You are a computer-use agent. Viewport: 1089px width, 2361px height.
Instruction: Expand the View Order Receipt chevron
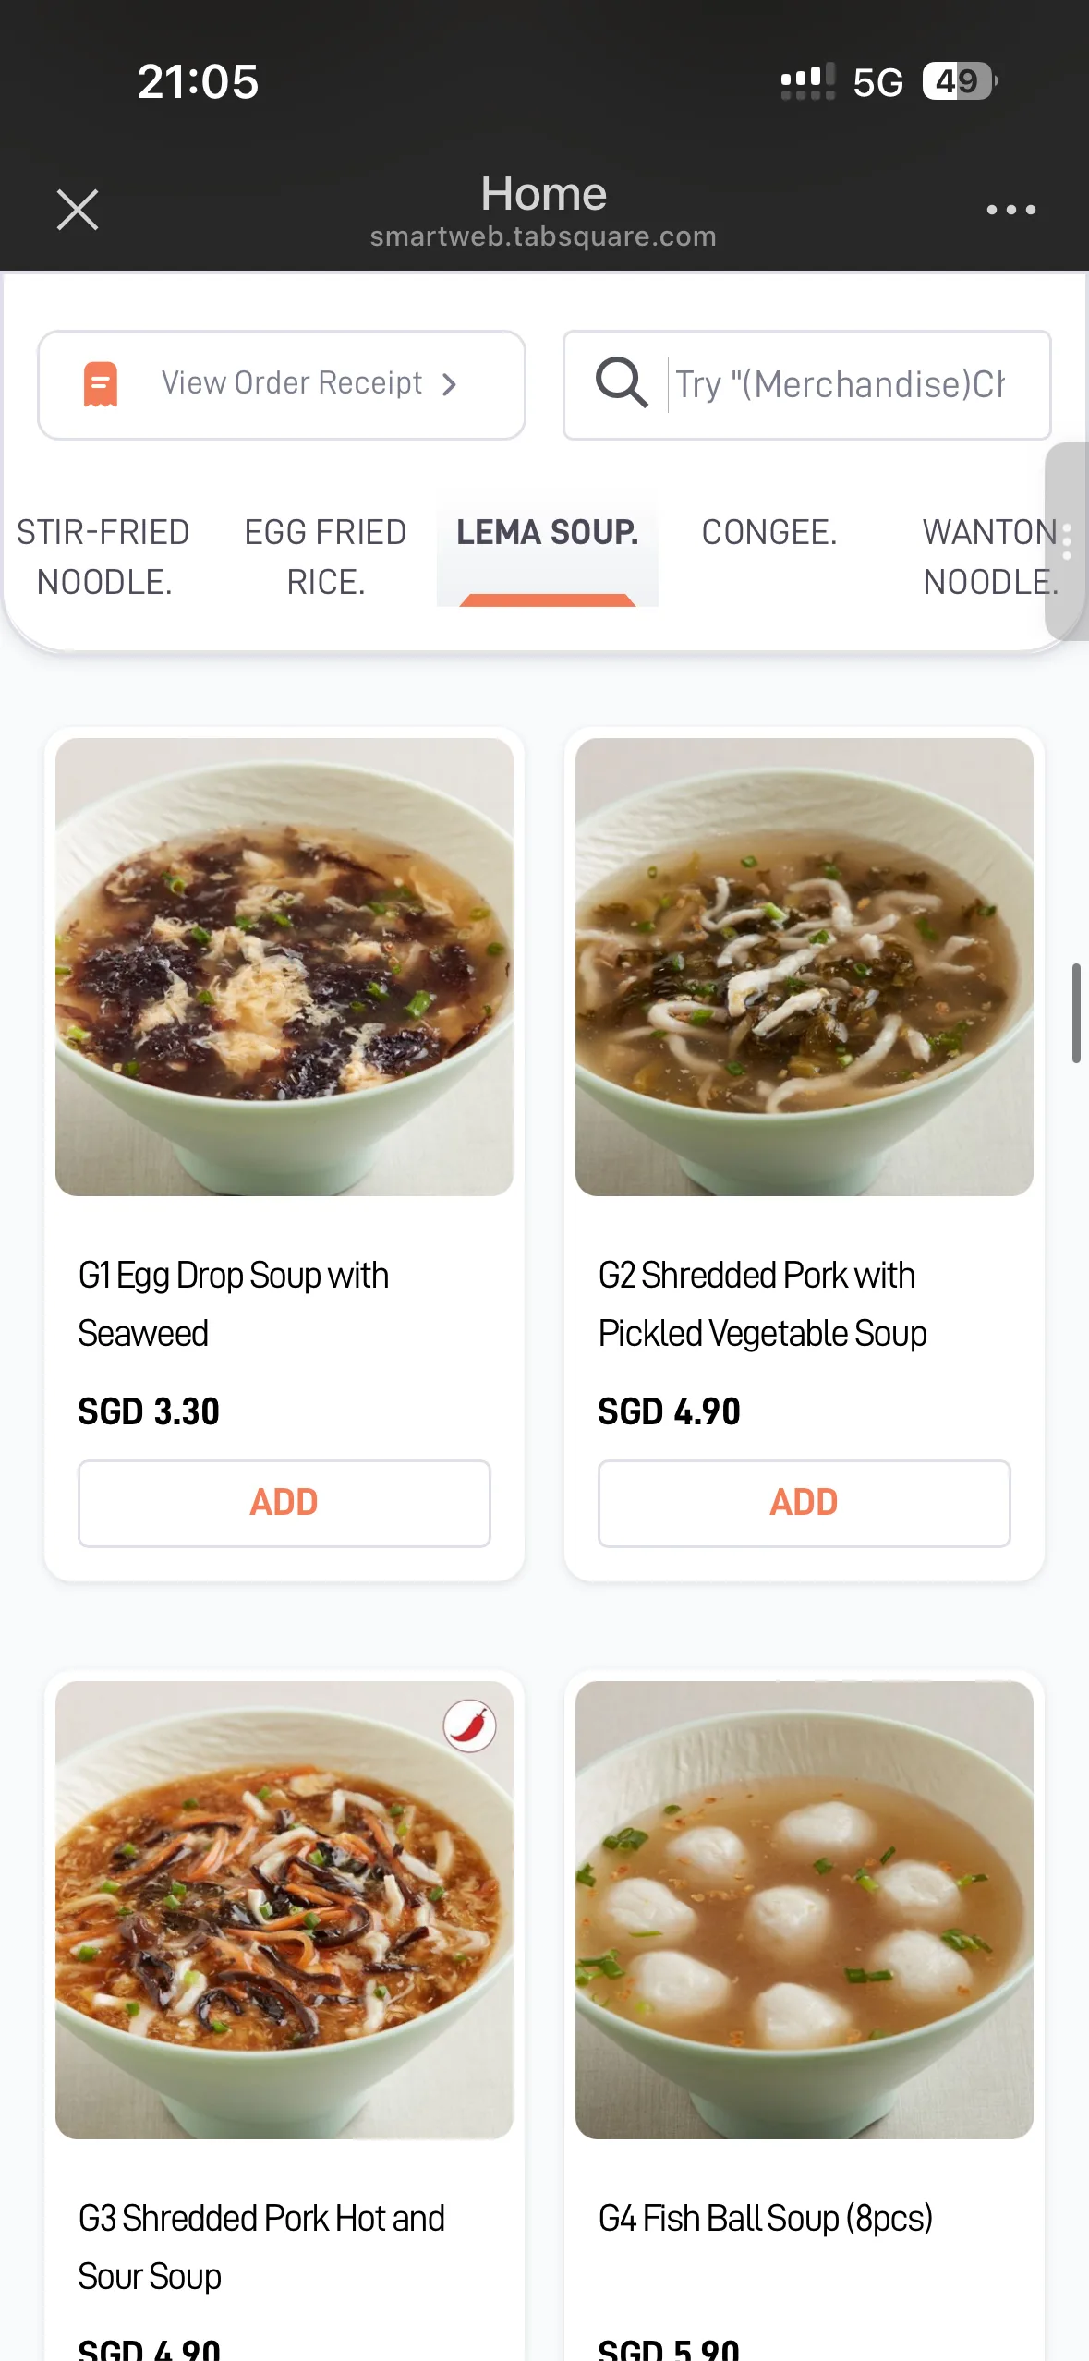pyautogui.click(x=450, y=384)
